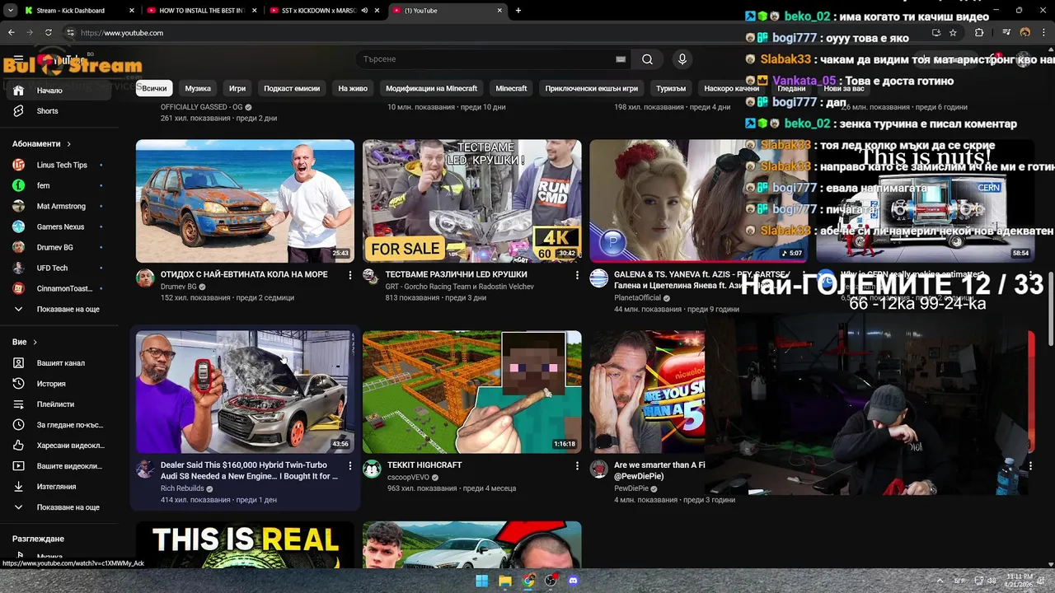Screen dimensions: 1055x593
Task: Open Windows Start menu
Action: point(481,581)
